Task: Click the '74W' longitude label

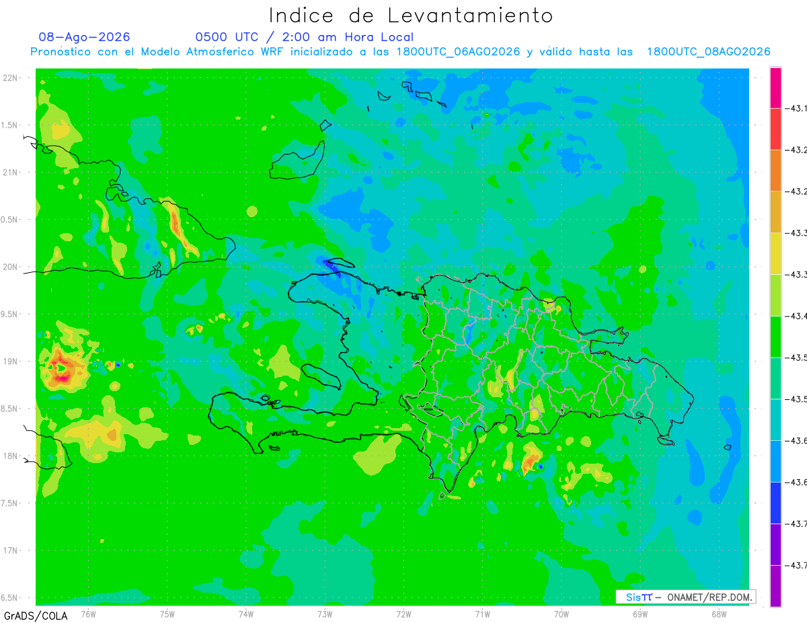Action: 246,614
